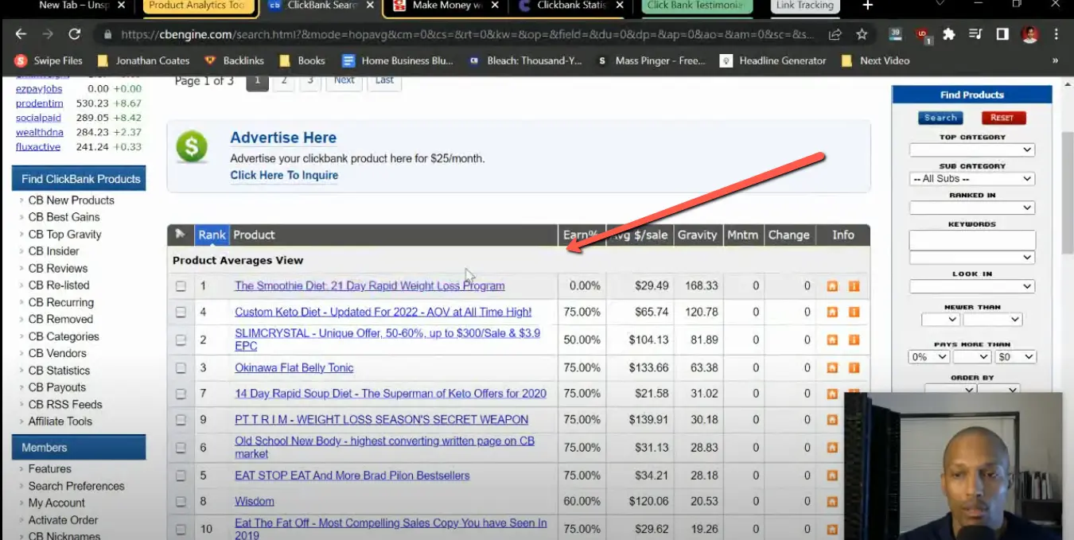Open the Okinawa Flat Belly Tonic product link
This screenshot has height=540, width=1074.
(294, 367)
